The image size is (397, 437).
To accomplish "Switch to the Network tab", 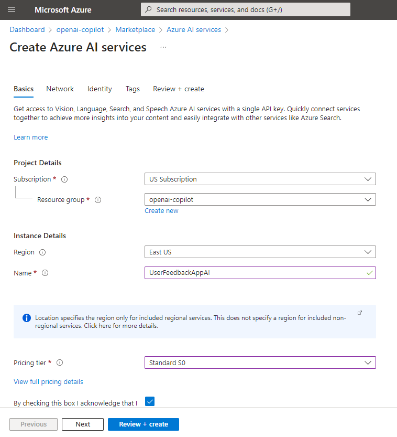I will point(60,89).
